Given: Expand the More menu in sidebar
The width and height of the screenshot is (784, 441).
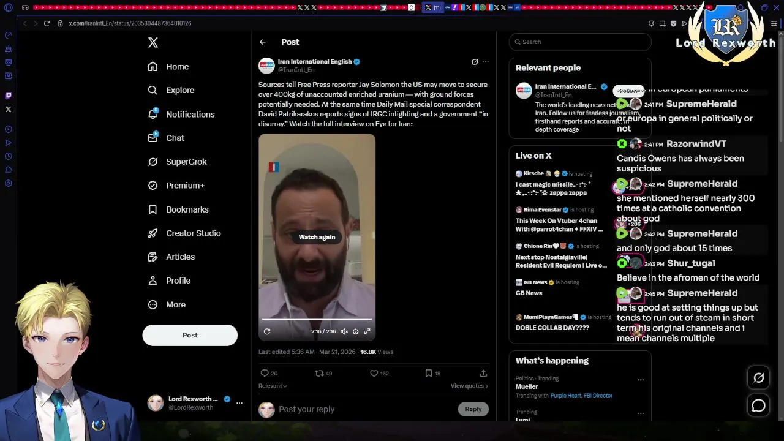Looking at the screenshot, I should [167, 304].
